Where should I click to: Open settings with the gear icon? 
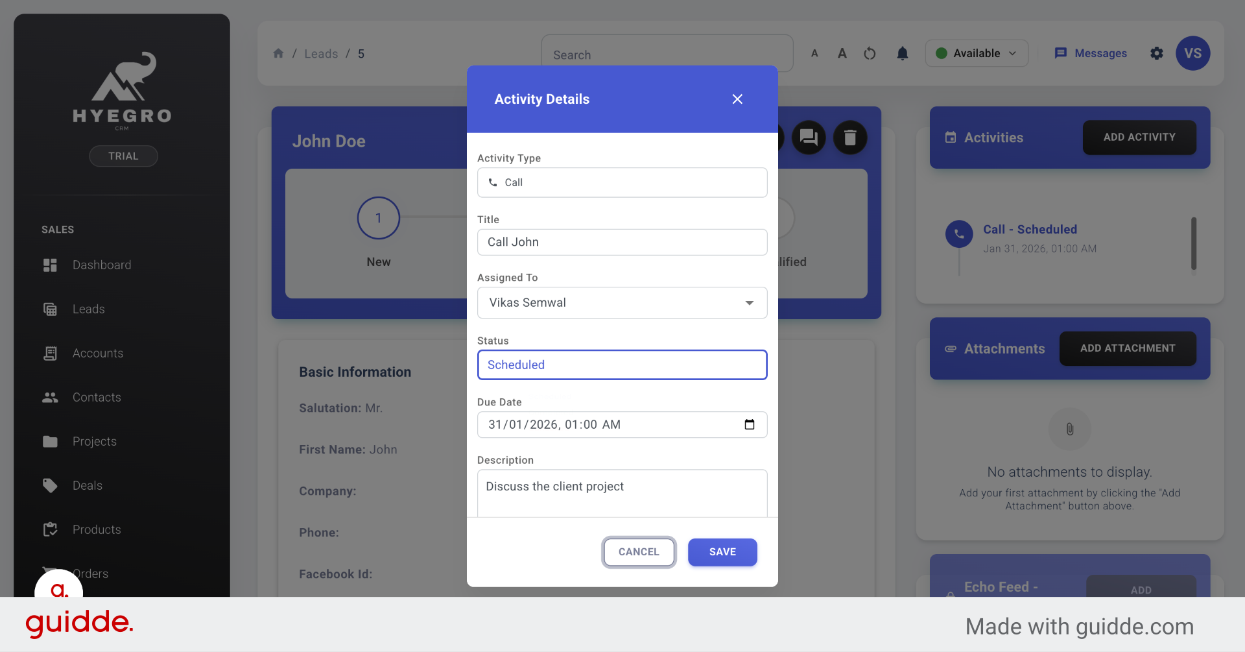[x=1157, y=53]
